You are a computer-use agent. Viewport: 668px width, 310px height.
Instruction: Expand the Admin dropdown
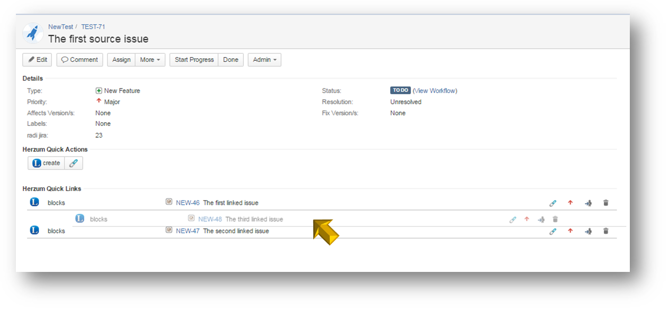[x=264, y=60]
